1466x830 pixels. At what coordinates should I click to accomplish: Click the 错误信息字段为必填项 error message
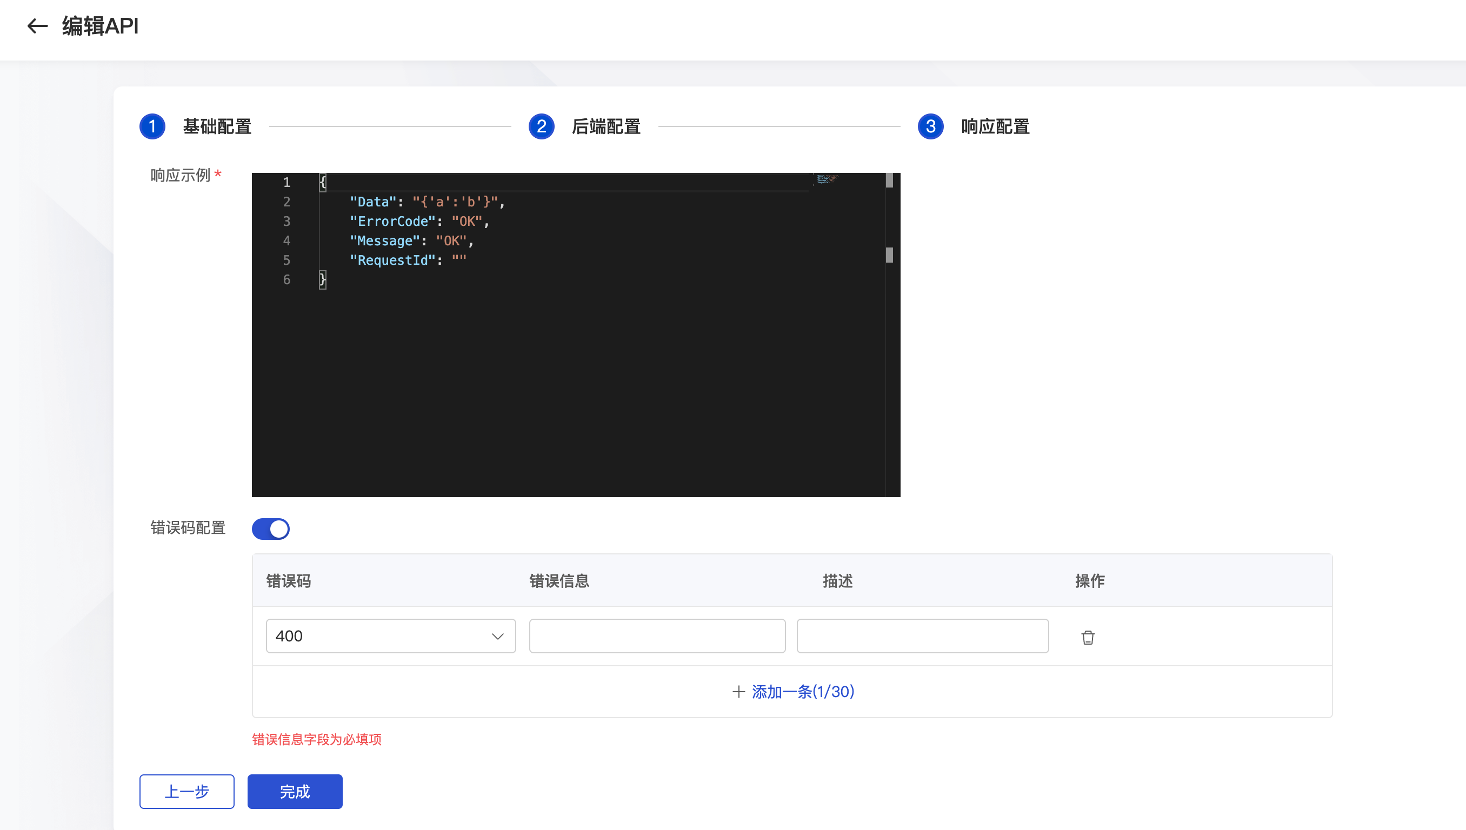(x=316, y=739)
